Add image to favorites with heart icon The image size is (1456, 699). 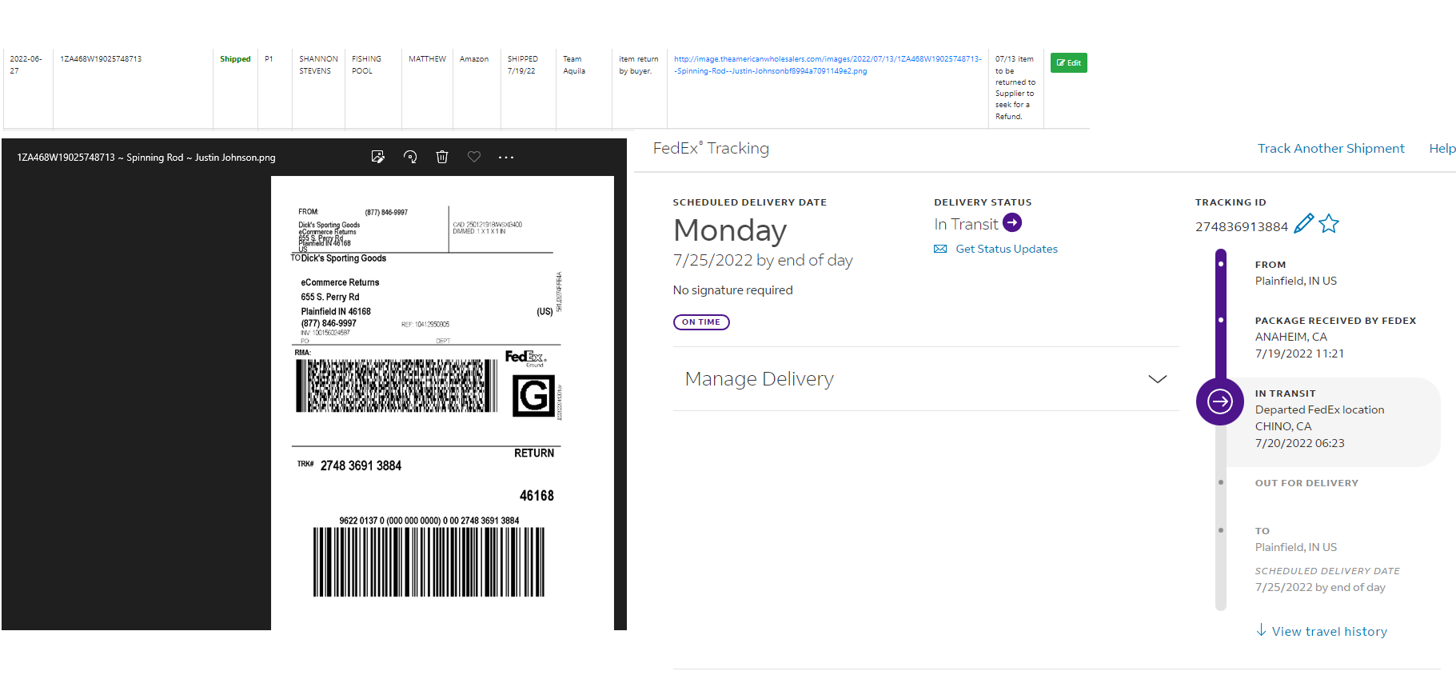[x=474, y=157]
